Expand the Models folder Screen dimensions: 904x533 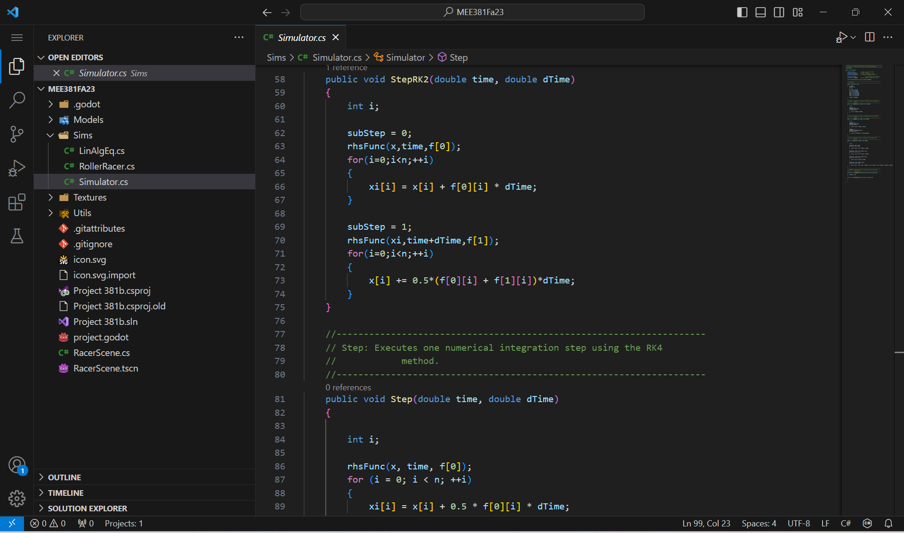coord(88,120)
